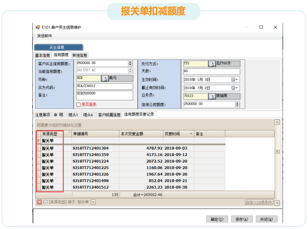Toggle the 是否富泰 checkbox
Screen dimensions: 308x229
pyautogui.click(x=79, y=105)
